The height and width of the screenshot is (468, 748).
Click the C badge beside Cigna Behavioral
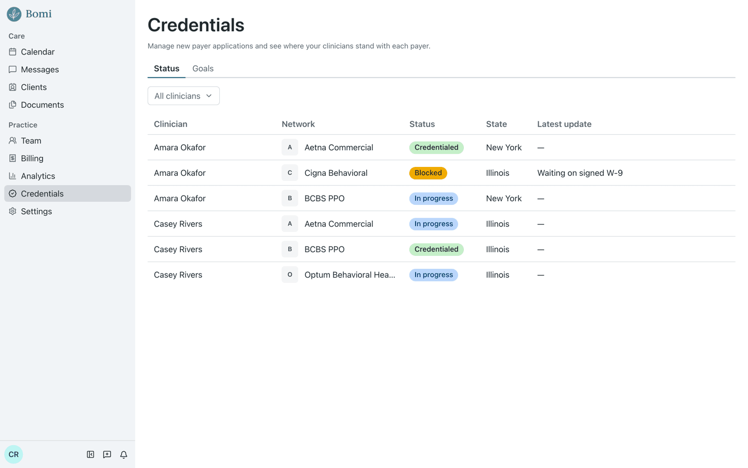[x=290, y=173]
